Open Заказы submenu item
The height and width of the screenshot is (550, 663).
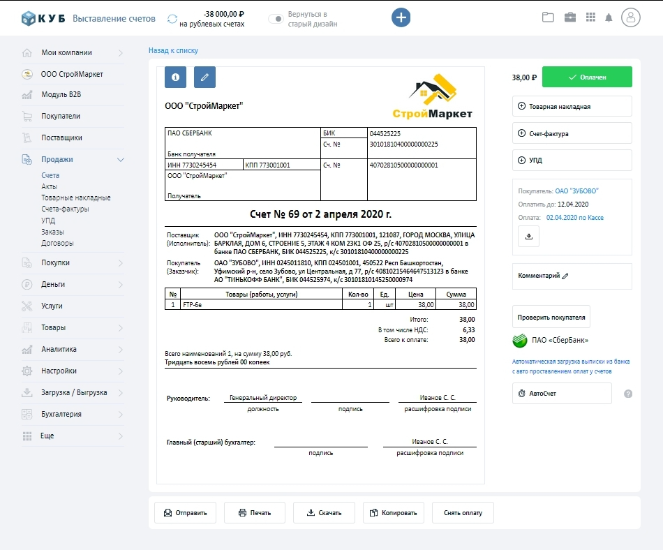(52, 232)
